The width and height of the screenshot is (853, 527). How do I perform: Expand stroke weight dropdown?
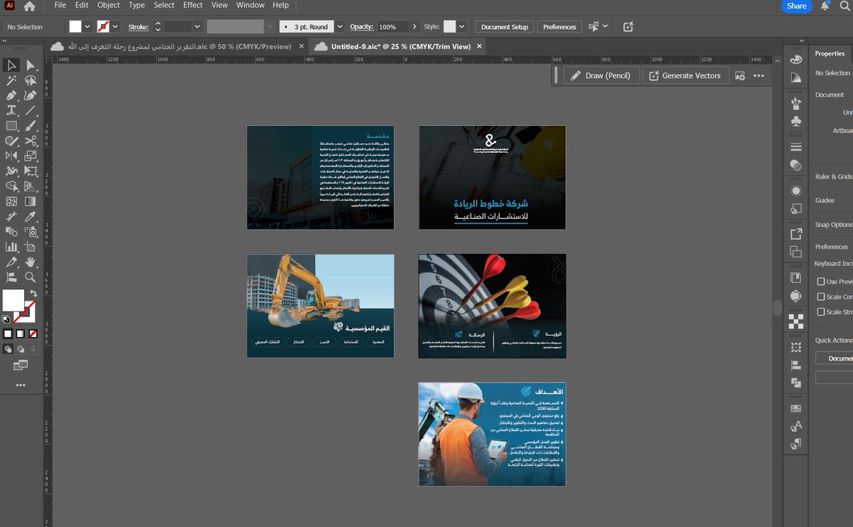coord(198,26)
